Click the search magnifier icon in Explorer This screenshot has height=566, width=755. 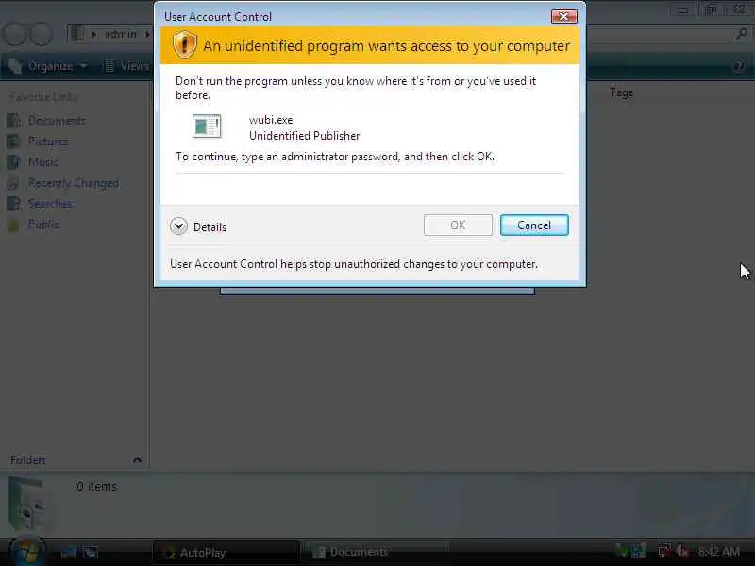742,34
